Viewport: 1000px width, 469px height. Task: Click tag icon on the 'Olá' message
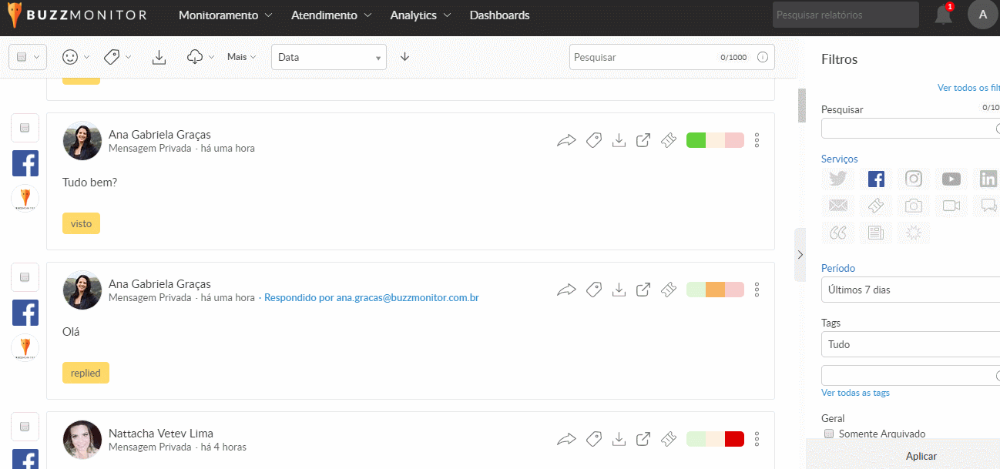click(x=593, y=290)
